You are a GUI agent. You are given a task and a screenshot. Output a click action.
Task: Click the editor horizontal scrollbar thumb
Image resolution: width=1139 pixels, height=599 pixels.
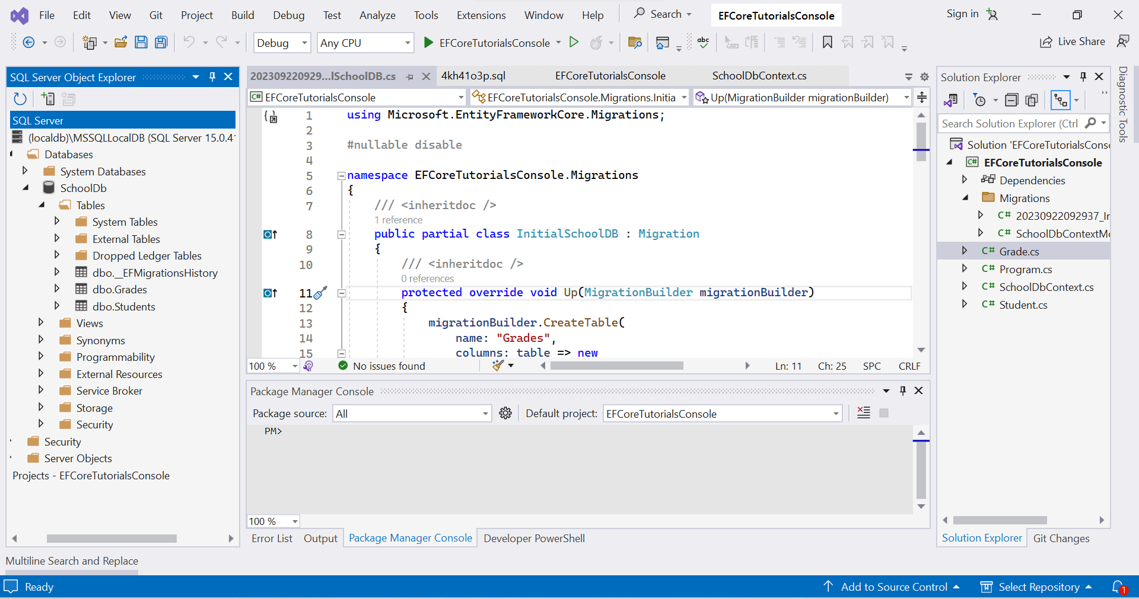pos(617,366)
